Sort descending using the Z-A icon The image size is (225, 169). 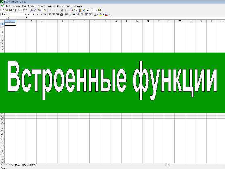[x=75, y=10]
